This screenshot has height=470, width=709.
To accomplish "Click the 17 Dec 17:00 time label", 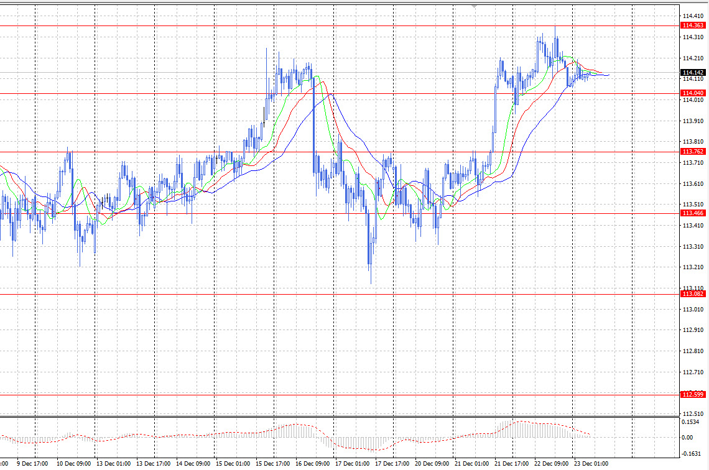I will 392,464.
